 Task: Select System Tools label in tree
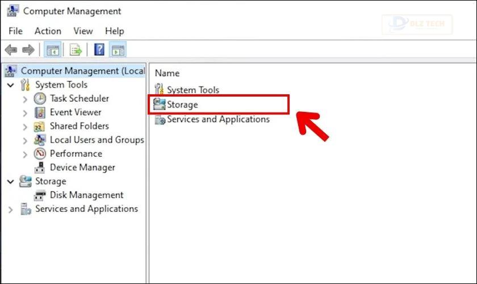(61, 85)
